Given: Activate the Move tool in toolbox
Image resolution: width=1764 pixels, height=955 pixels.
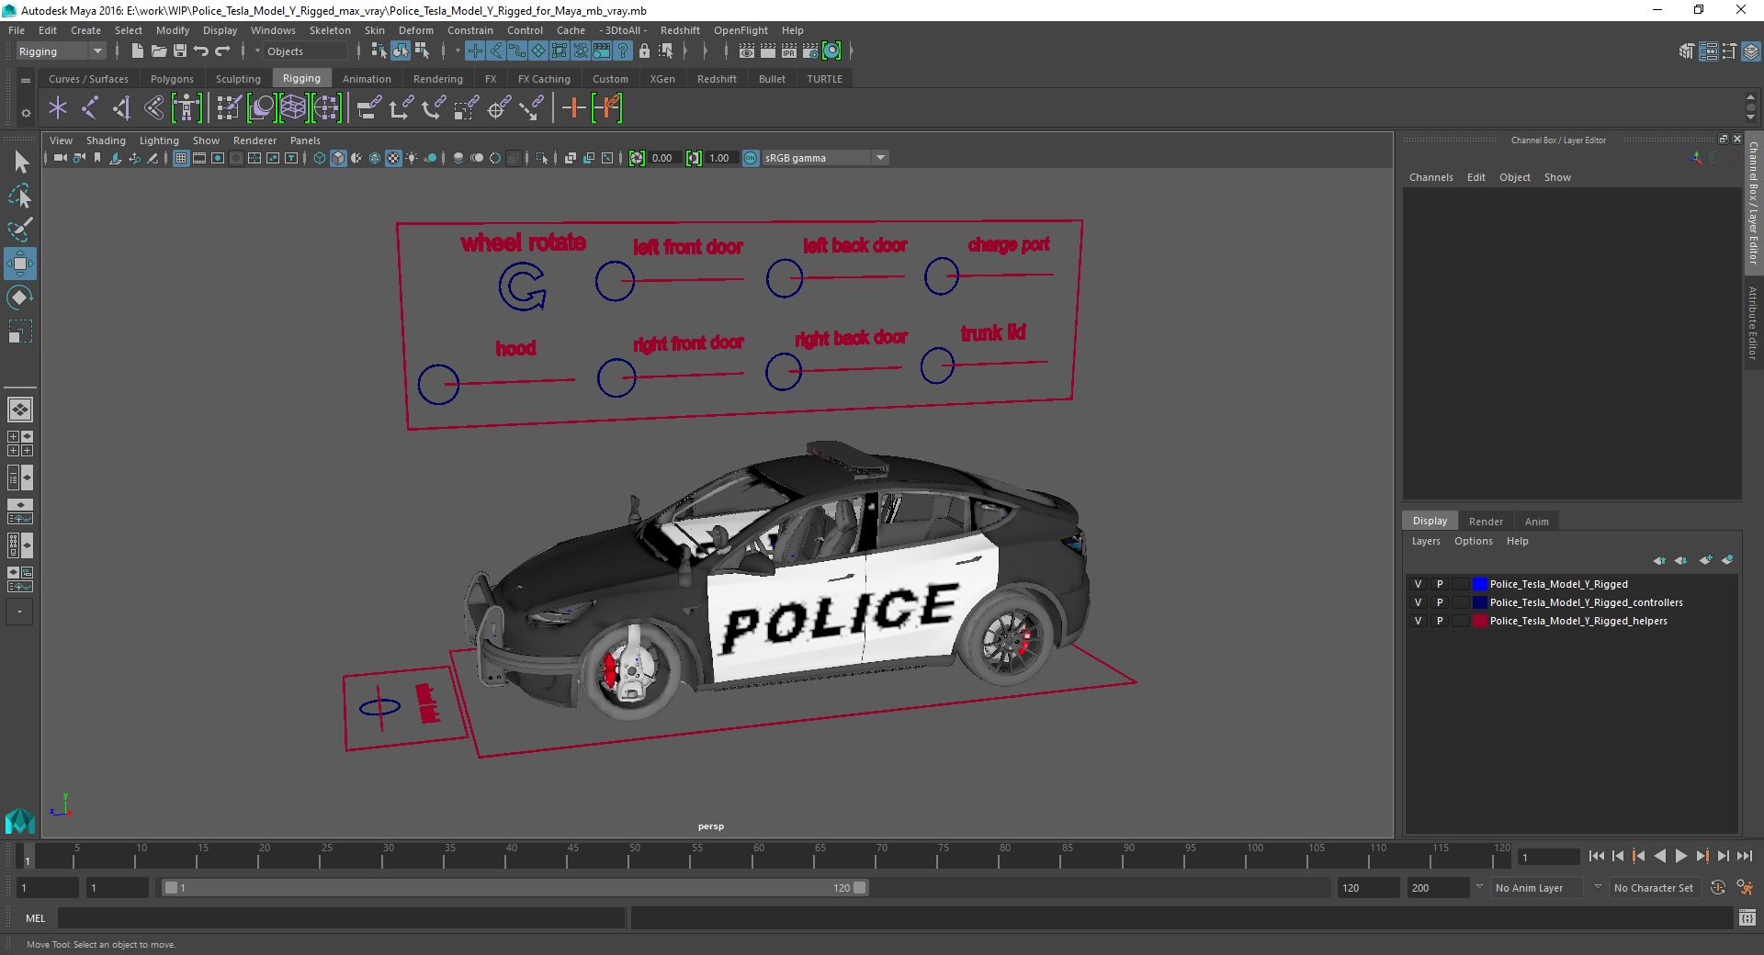Looking at the screenshot, I should pos(20,264).
